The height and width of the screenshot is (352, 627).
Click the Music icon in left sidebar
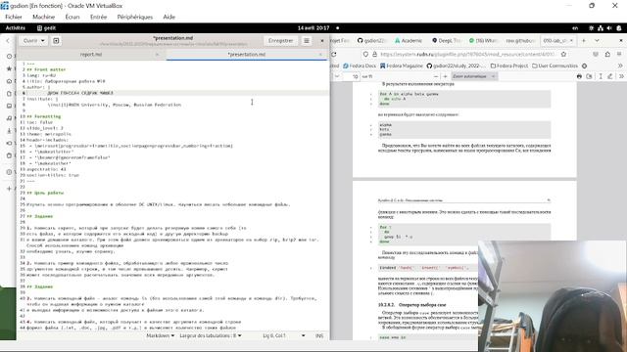9,118
